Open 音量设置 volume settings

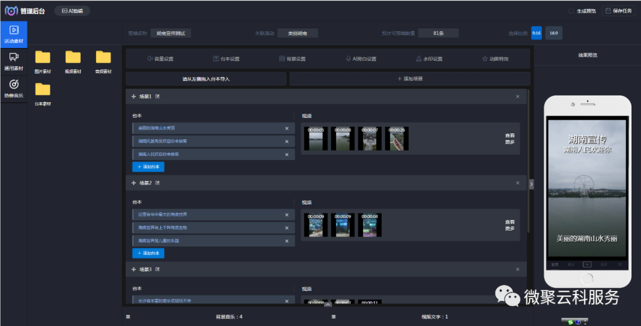point(160,59)
